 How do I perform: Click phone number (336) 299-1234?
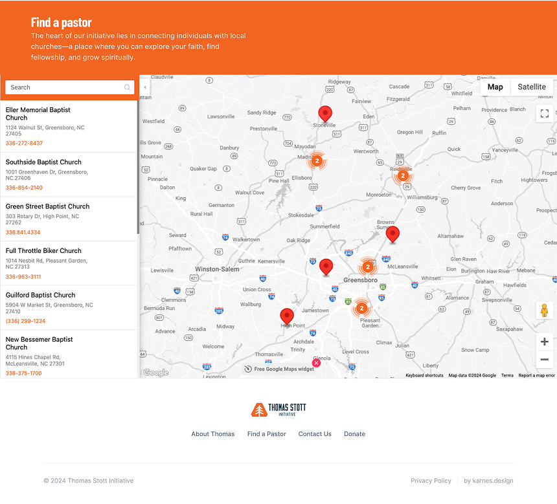25,321
